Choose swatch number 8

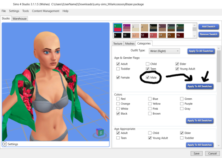pos(180,28)
